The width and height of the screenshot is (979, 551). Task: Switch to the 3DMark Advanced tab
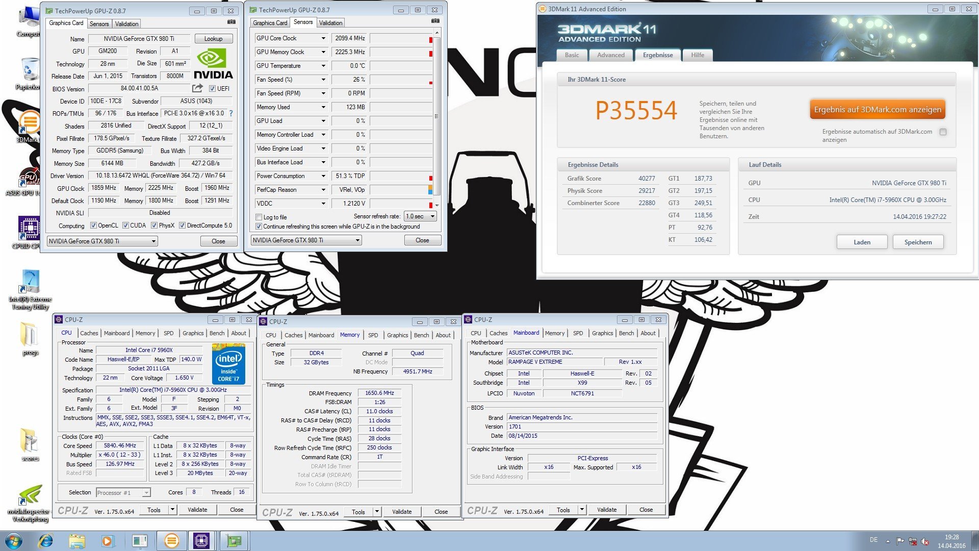[x=610, y=55]
